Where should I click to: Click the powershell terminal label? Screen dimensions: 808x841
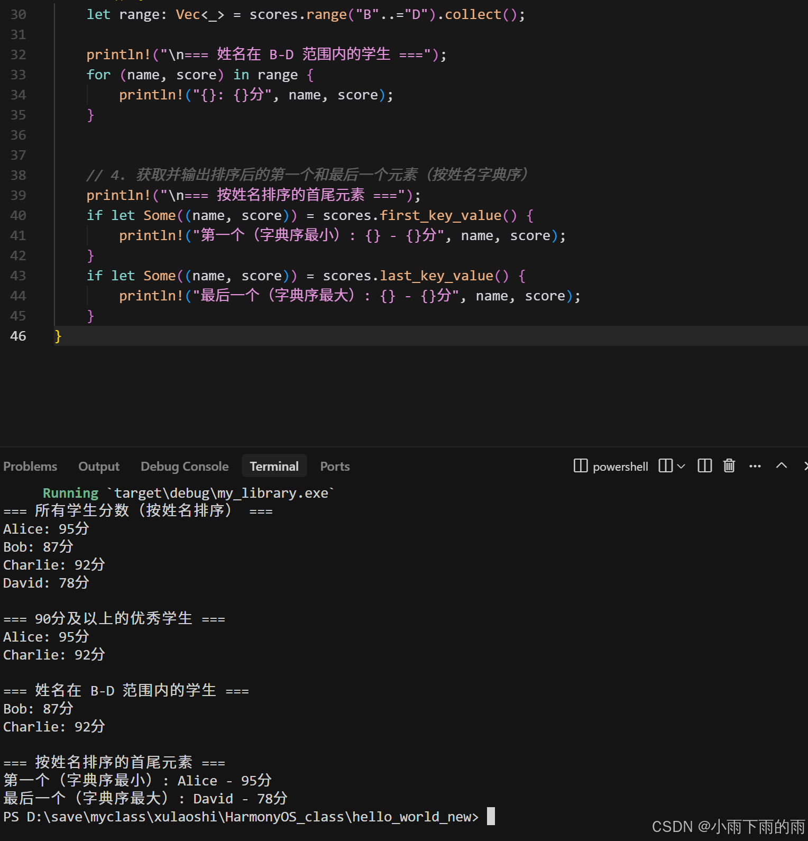(x=620, y=467)
